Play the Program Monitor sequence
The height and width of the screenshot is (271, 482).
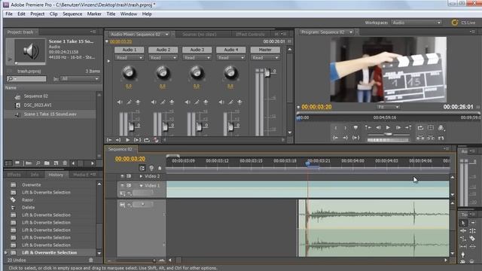[x=388, y=127]
